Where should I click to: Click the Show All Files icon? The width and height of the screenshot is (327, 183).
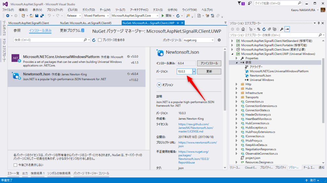click(x=274, y=29)
